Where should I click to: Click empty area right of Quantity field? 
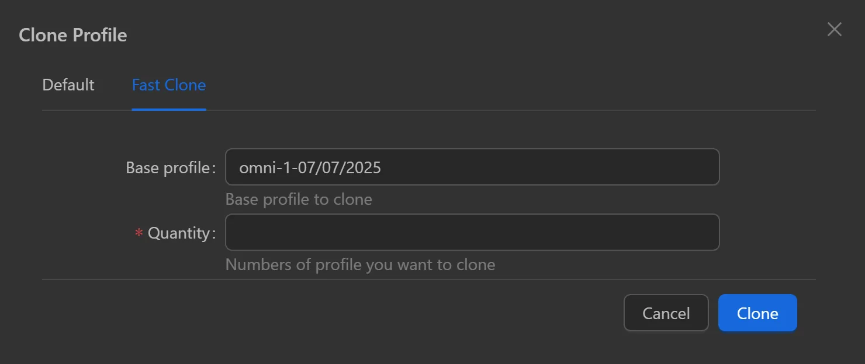tap(767, 232)
